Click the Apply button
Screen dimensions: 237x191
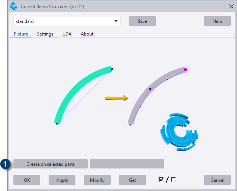[62, 180]
